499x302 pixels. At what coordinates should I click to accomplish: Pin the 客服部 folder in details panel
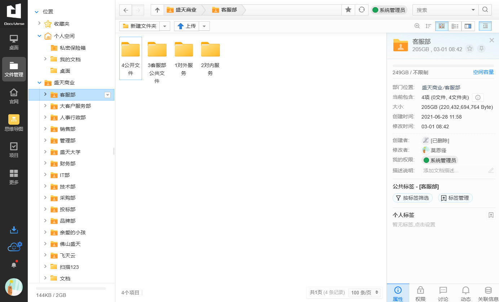(x=481, y=49)
